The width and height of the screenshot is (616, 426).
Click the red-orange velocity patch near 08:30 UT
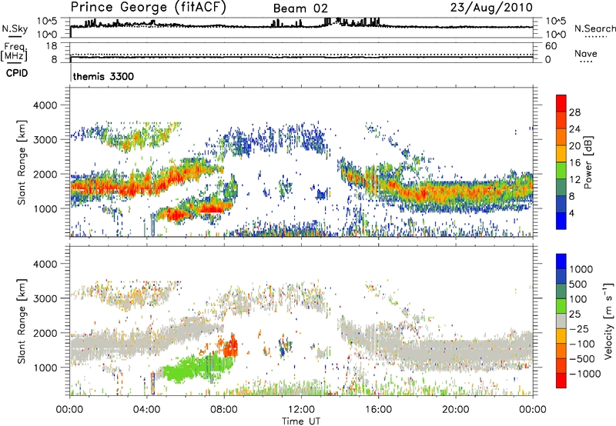coord(229,346)
